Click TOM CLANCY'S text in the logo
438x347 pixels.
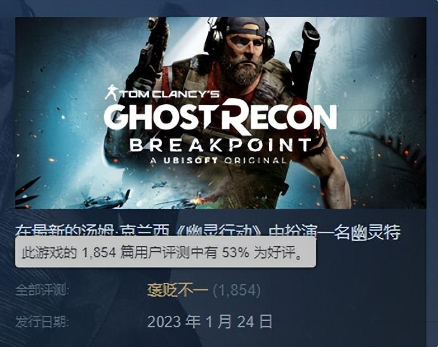coord(169,94)
